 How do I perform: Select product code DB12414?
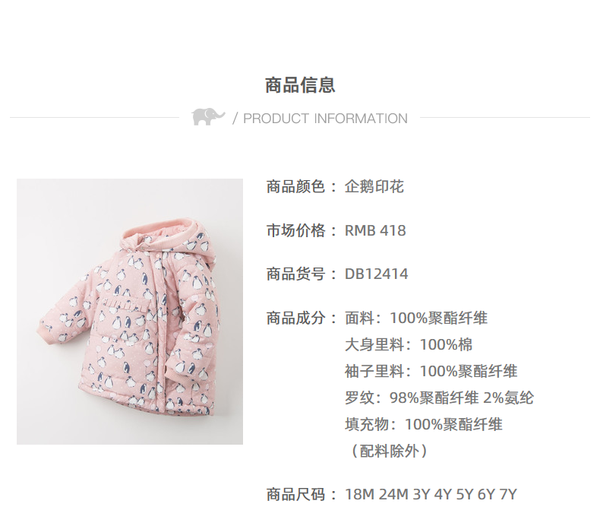point(376,274)
